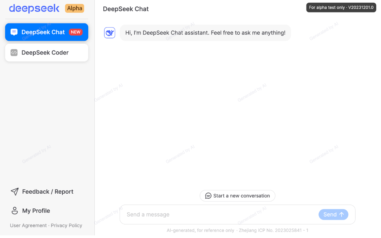Click the up arrow icon on Send
The height and width of the screenshot is (238, 381).
coord(342,214)
